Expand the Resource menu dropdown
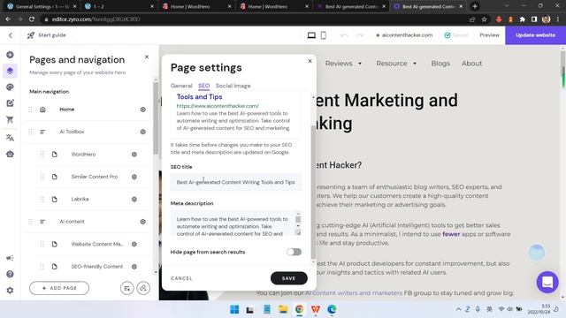This screenshot has width=566, height=318. pos(415,64)
